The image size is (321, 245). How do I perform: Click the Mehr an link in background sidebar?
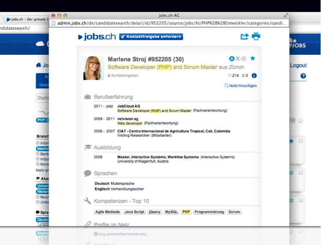tap(42, 170)
